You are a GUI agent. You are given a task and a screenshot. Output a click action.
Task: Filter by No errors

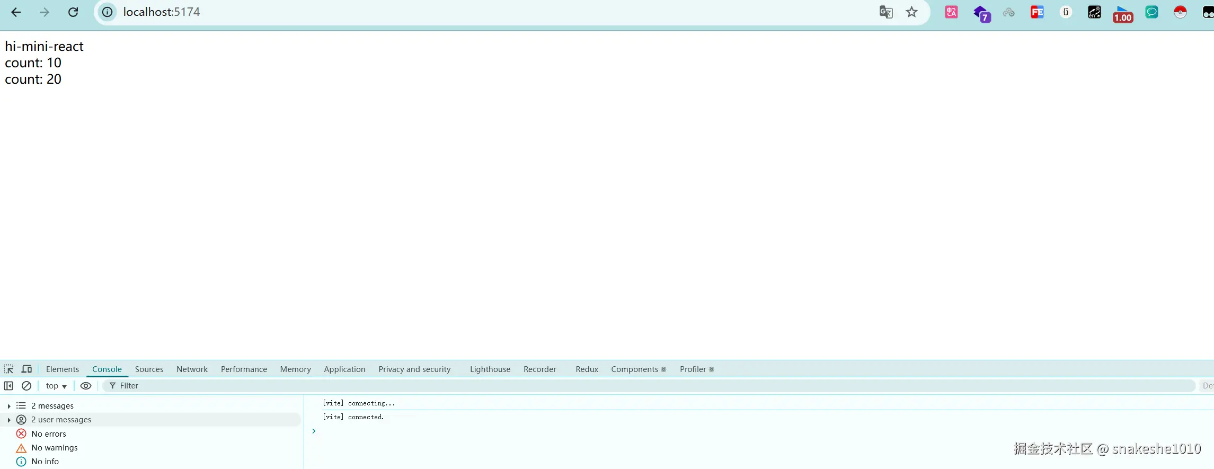click(151, 434)
